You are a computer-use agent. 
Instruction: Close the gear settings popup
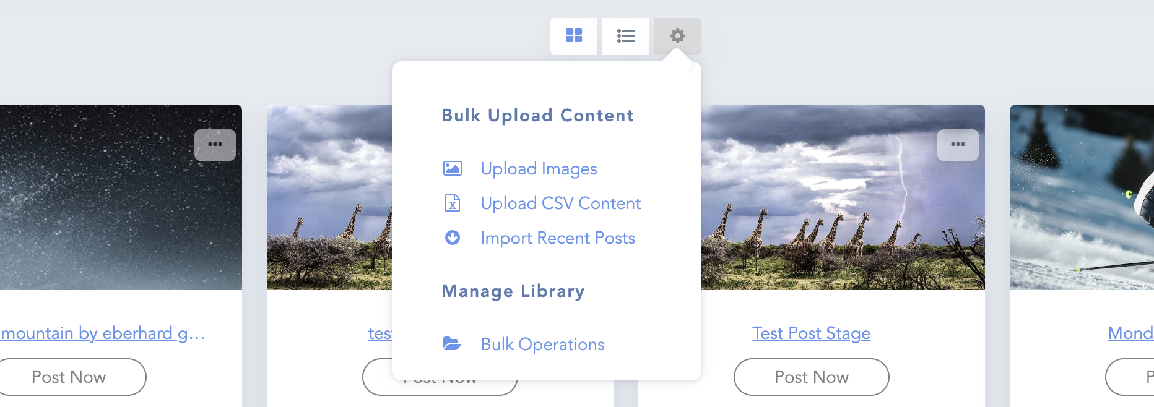[677, 36]
